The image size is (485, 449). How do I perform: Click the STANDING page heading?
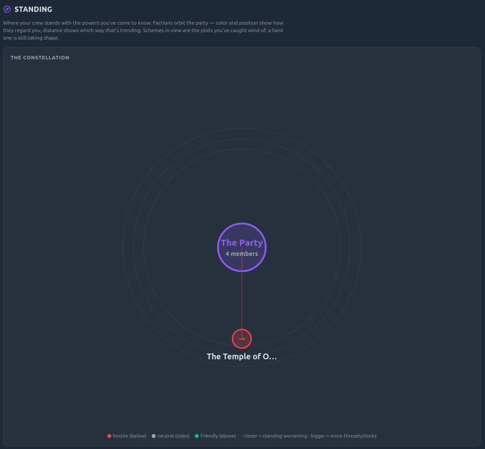coord(33,9)
